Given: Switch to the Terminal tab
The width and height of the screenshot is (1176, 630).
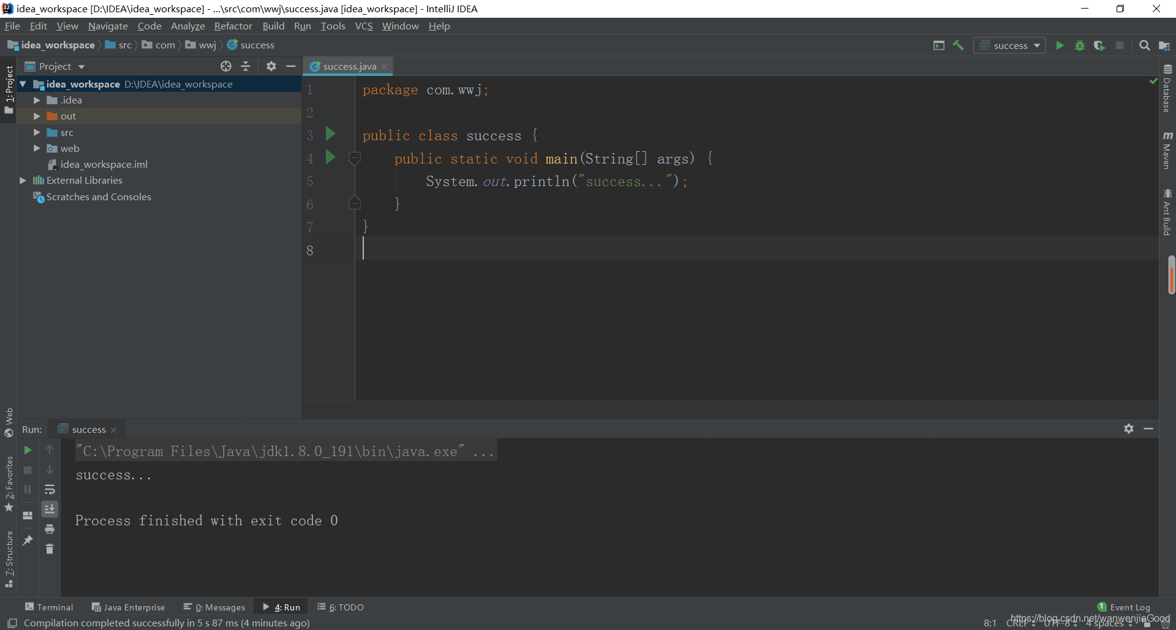Looking at the screenshot, I should click(49, 607).
